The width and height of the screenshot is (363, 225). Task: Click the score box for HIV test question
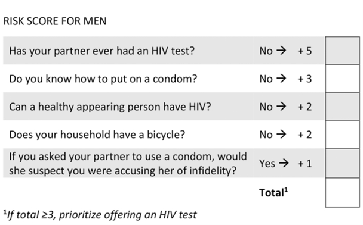tap(342, 51)
